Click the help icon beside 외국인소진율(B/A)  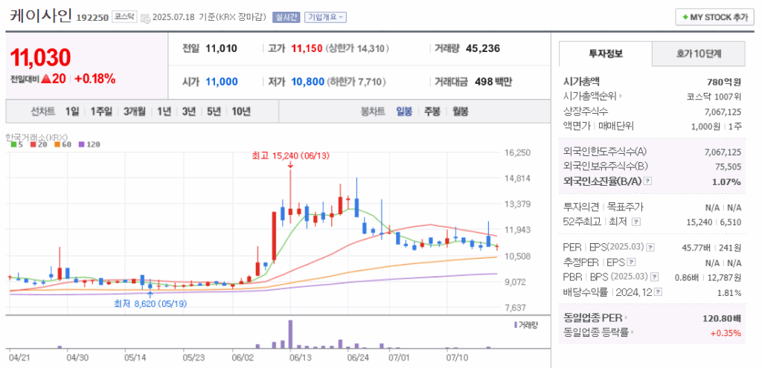click(648, 181)
